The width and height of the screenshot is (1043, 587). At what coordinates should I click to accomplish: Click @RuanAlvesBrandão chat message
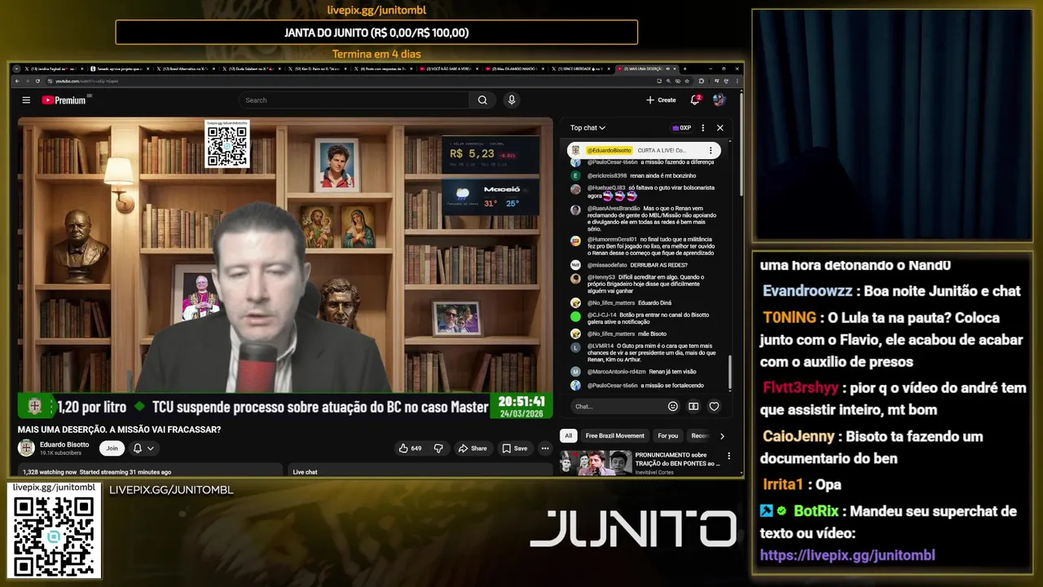(643, 218)
